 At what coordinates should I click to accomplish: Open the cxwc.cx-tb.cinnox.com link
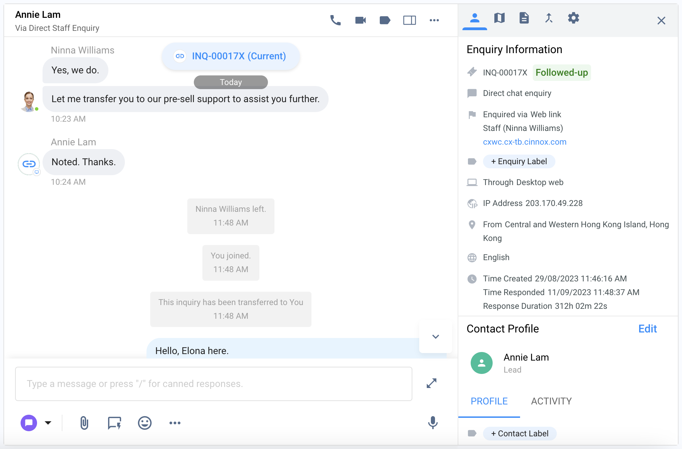pyautogui.click(x=525, y=142)
